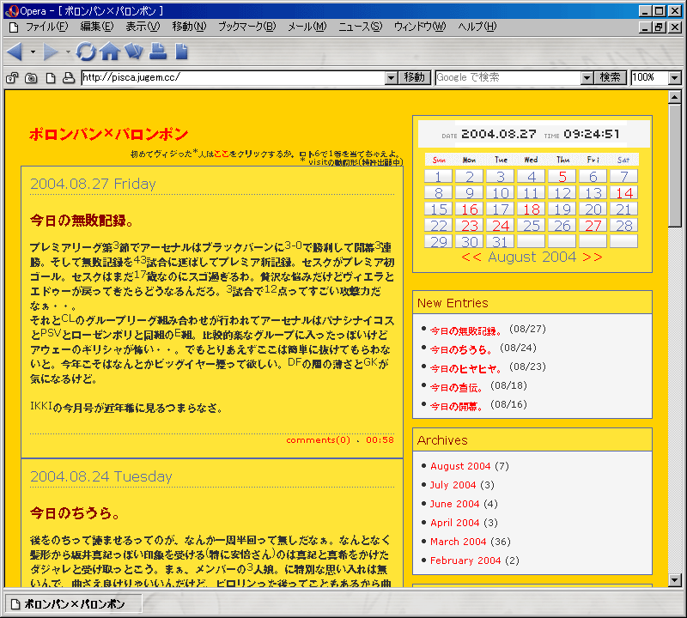The height and width of the screenshot is (618, 687).
Task: Toggle images with the camera icon
Action: (x=31, y=78)
